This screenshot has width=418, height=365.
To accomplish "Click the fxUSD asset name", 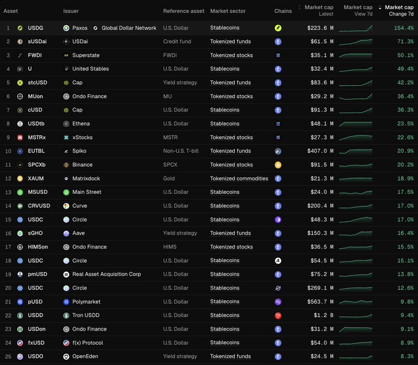I will click(36, 343).
